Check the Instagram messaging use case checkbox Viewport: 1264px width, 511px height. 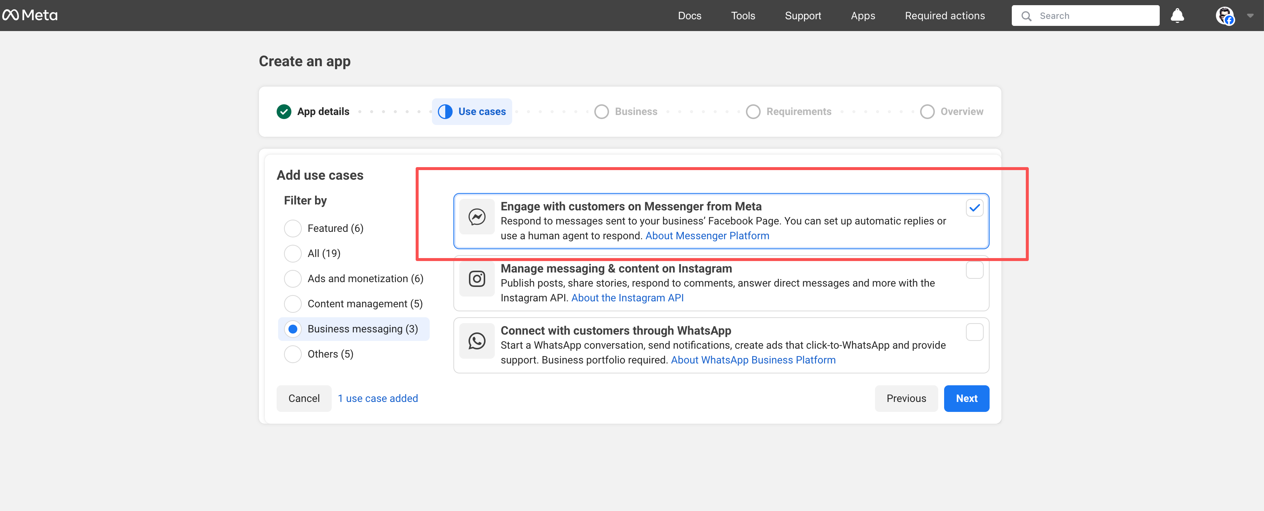[974, 270]
